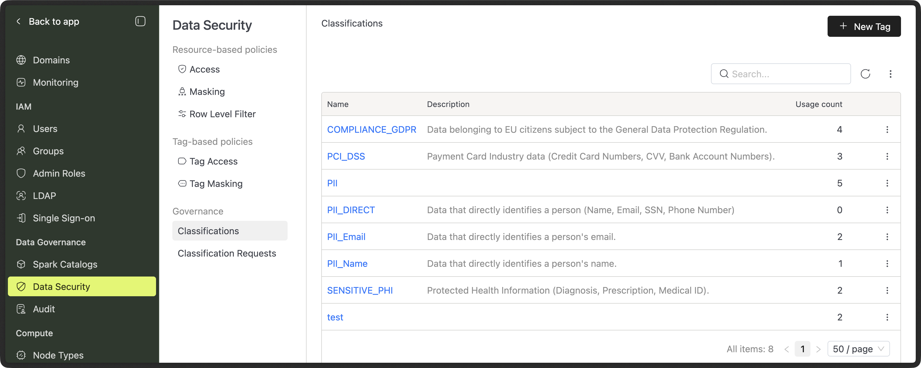
Task: Go to previous page arrow
Action: [787, 349]
